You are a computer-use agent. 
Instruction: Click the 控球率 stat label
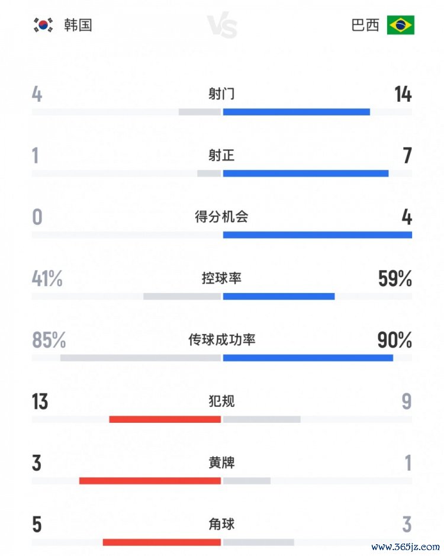point(221,278)
